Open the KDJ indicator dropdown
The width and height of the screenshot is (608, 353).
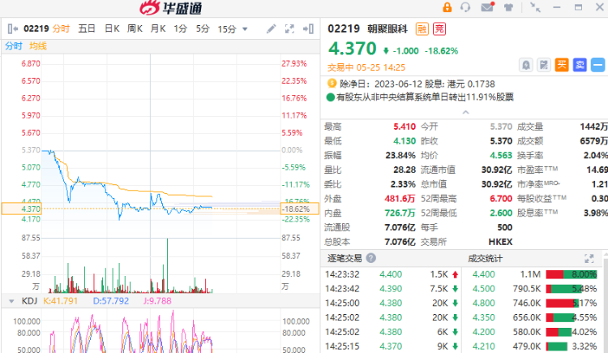pos(11,301)
